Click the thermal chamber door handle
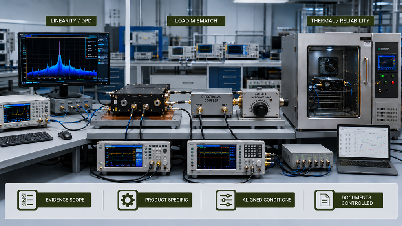 366,71
